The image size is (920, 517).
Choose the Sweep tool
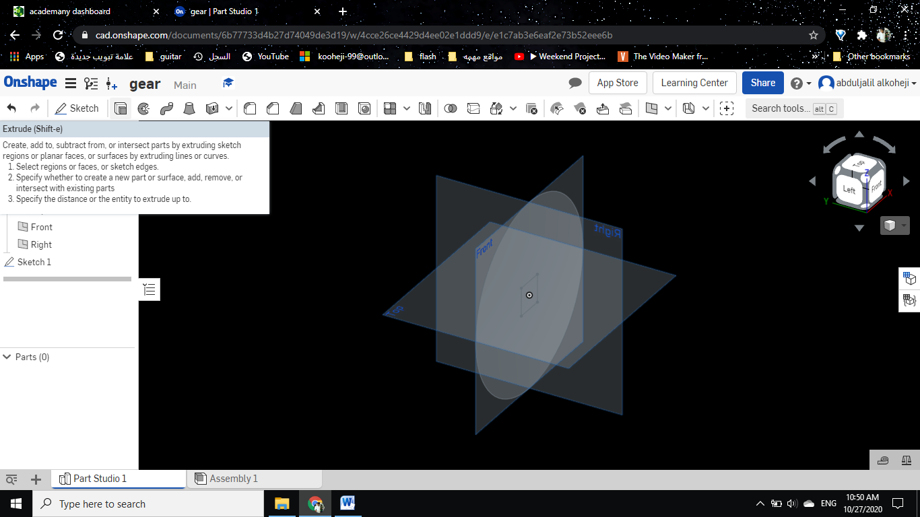pos(166,108)
